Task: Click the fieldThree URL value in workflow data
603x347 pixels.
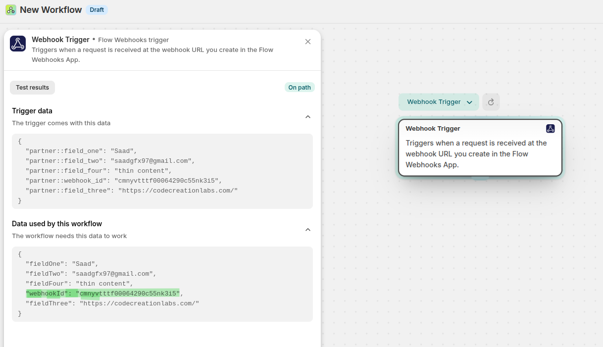Action: tap(139, 303)
